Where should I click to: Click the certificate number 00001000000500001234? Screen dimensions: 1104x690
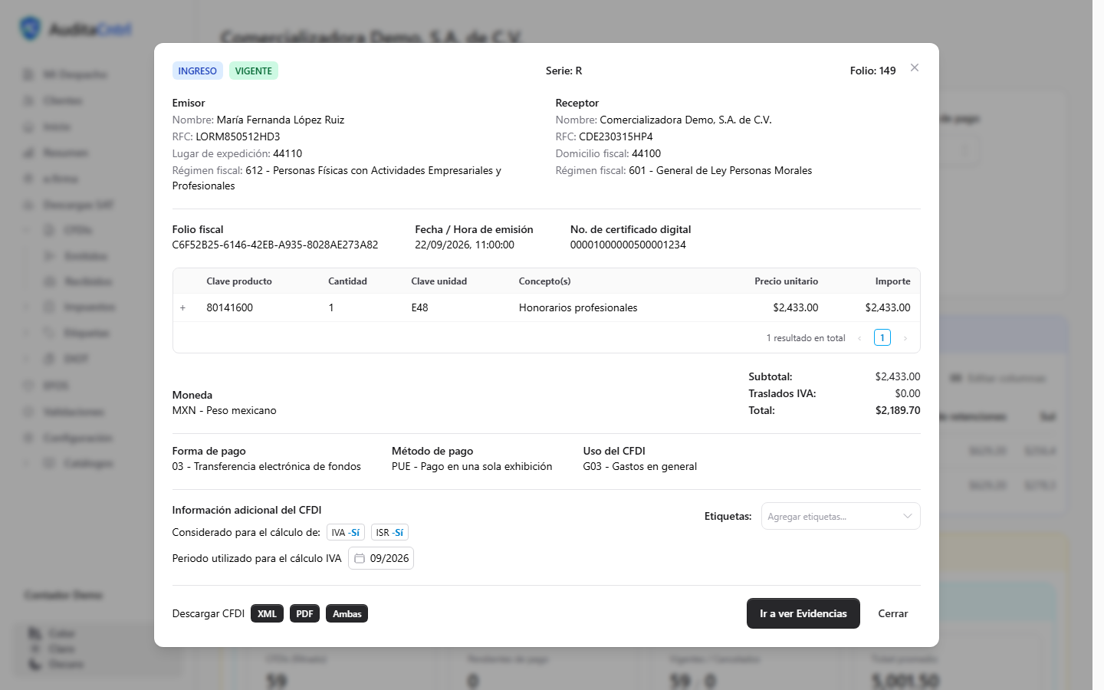coord(628,245)
